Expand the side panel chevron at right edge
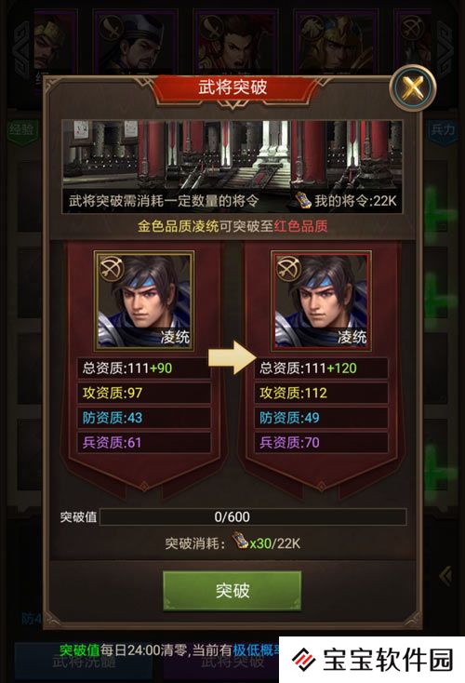 445,576
